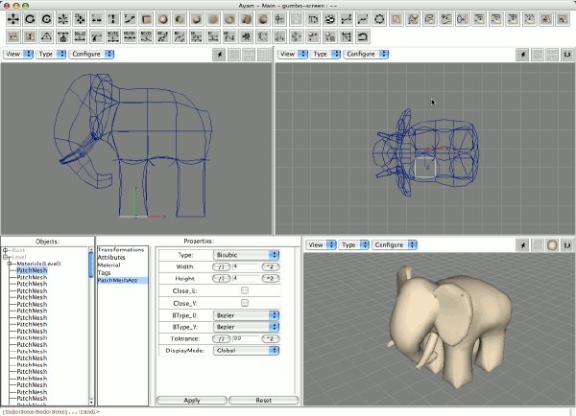Create a torus primitive from toolbar
576x416 pixels.
point(229,19)
